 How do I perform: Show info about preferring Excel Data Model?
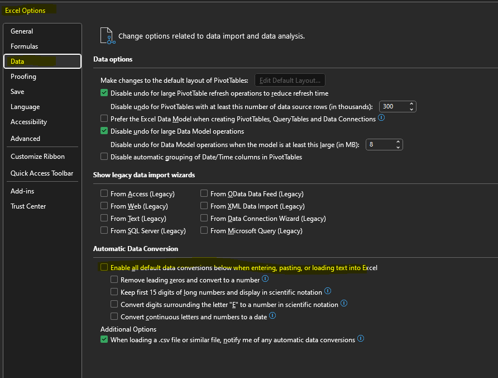click(381, 118)
